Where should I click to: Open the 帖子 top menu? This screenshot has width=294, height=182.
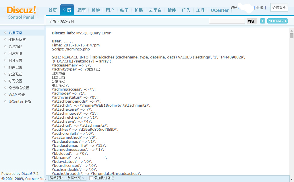point(124,10)
